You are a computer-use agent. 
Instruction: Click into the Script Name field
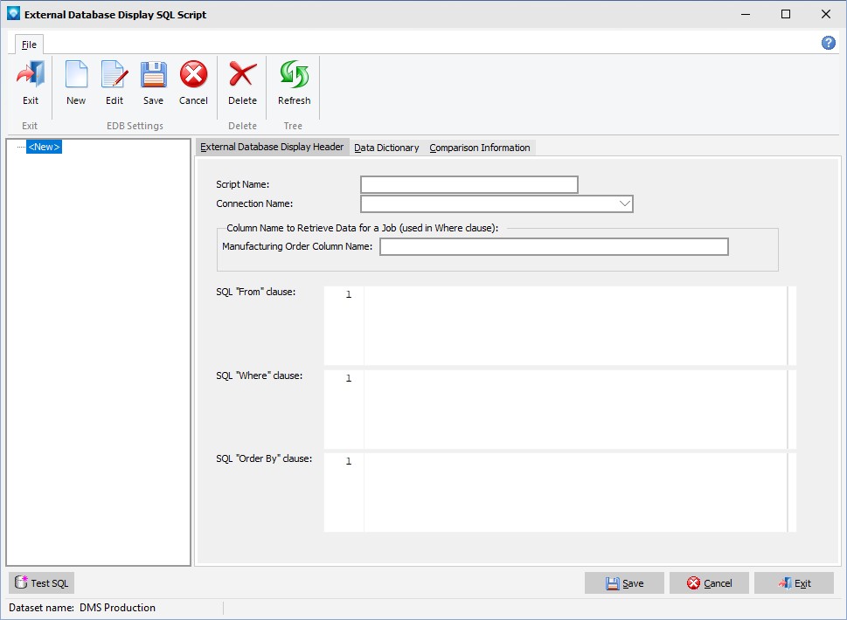coord(469,184)
